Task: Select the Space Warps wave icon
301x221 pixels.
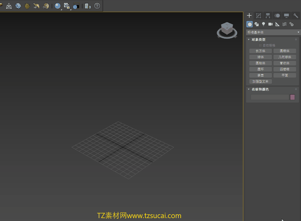Action: 284,24
